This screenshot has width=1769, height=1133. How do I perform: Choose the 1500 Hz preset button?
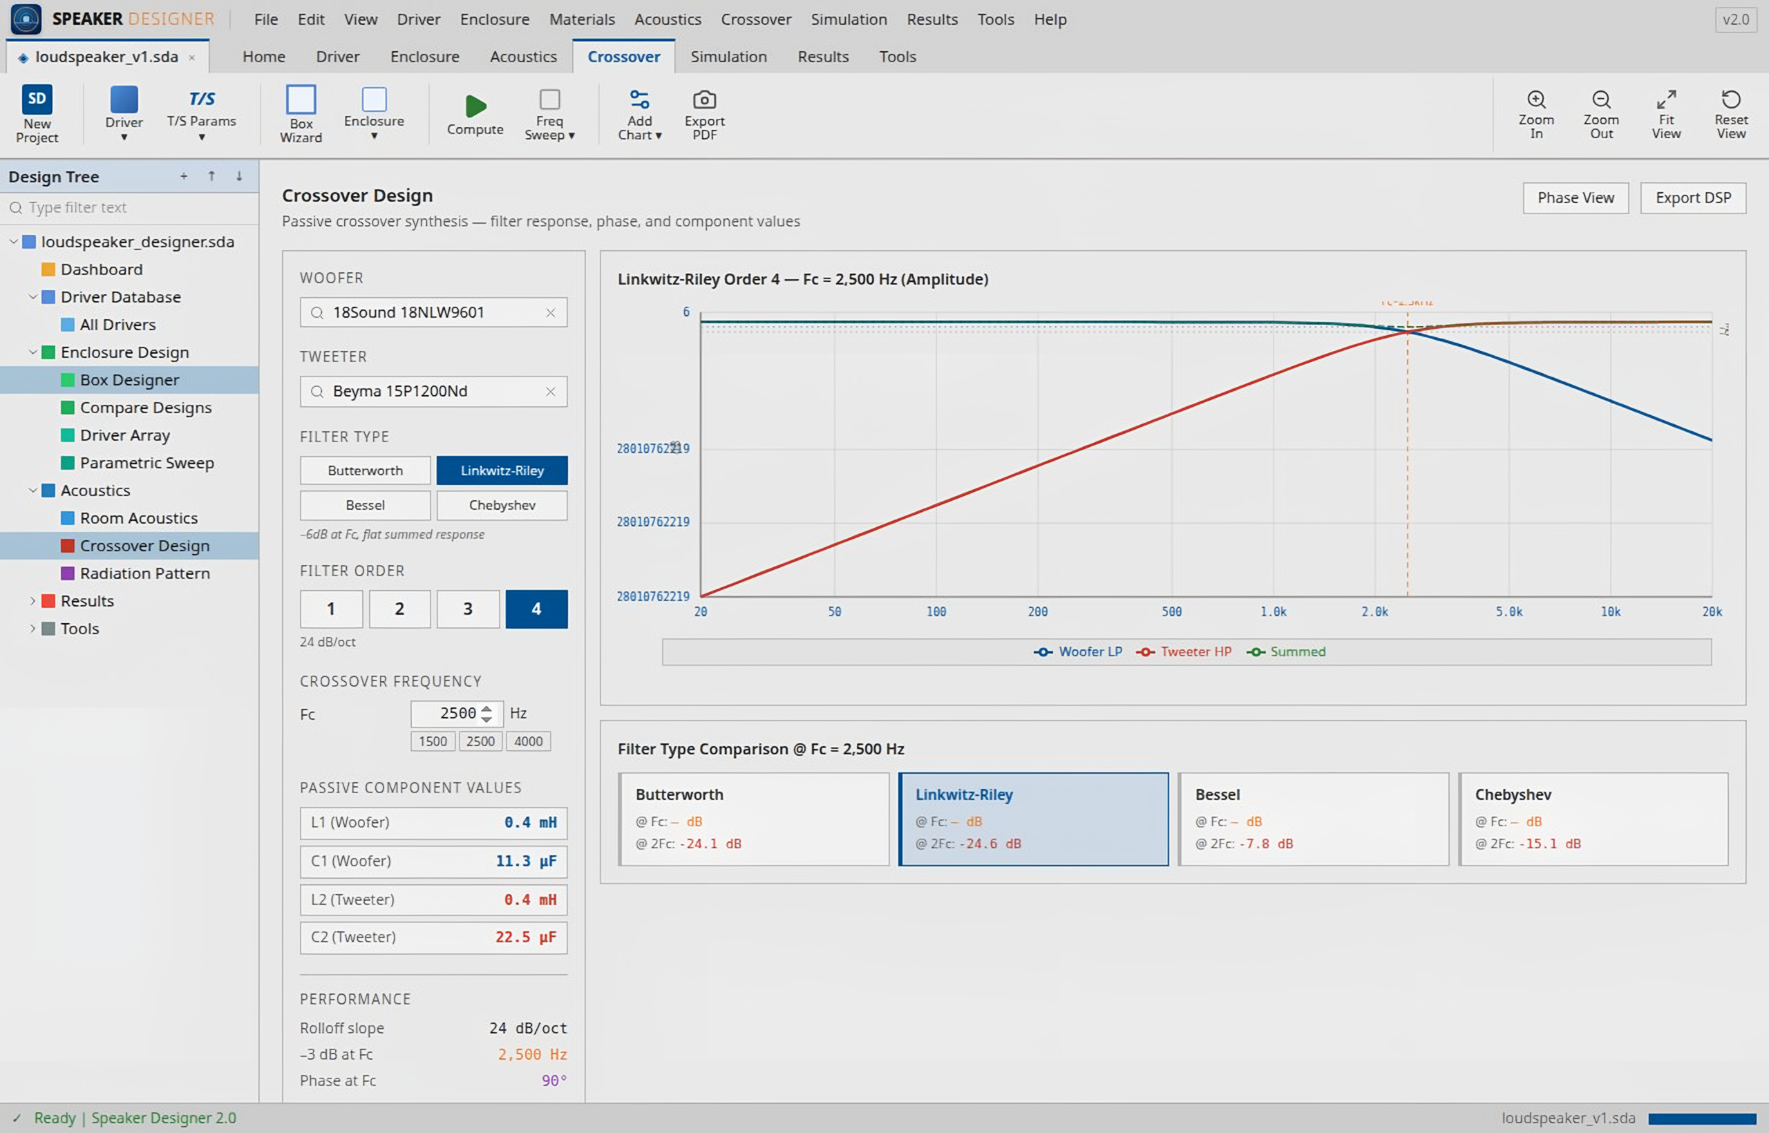tap(433, 741)
